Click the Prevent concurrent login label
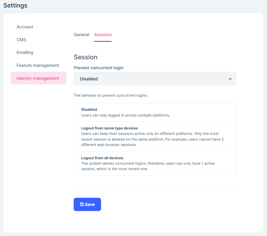Image resolution: width=267 pixels, height=236 pixels. [x=98, y=68]
